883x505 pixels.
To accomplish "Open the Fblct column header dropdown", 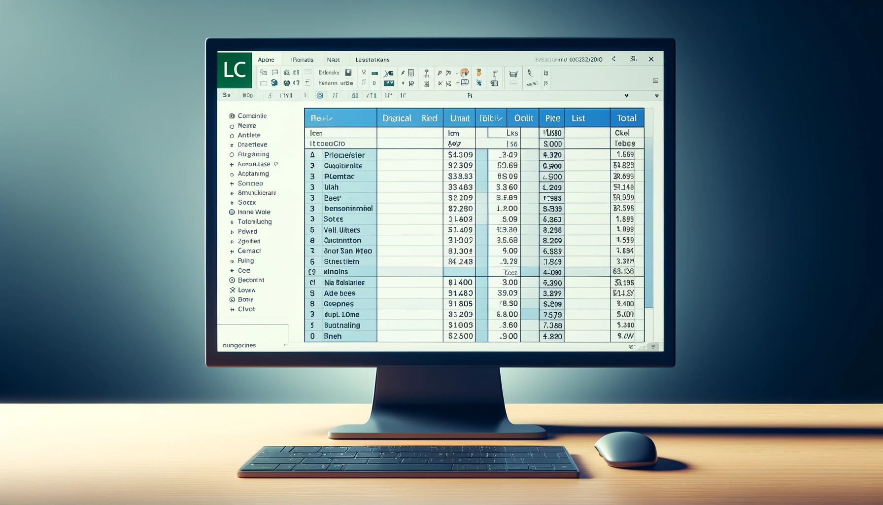I will click(500, 118).
